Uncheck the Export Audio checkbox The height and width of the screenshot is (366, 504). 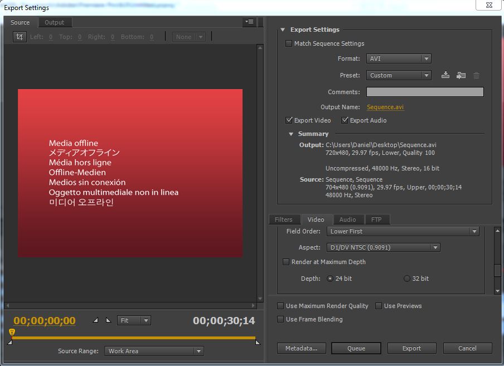point(345,120)
